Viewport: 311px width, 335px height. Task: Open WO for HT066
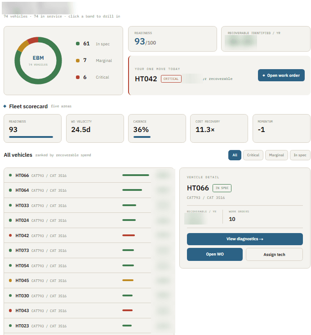214,254
